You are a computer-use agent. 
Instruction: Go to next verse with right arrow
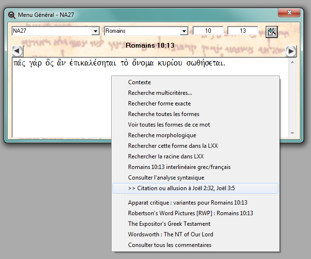[291, 51]
